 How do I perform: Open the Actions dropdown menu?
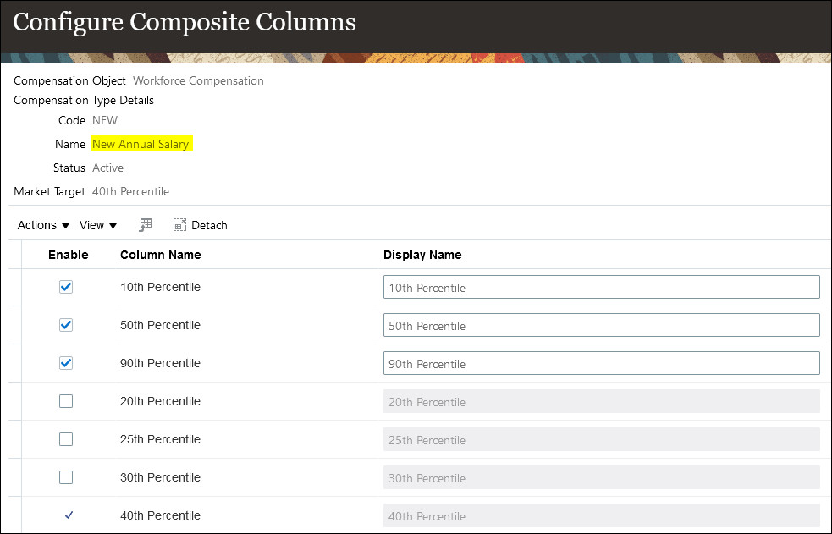43,225
